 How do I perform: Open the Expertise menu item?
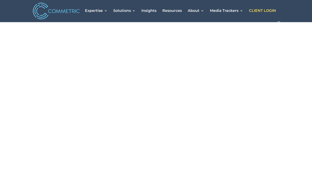click(x=94, y=11)
